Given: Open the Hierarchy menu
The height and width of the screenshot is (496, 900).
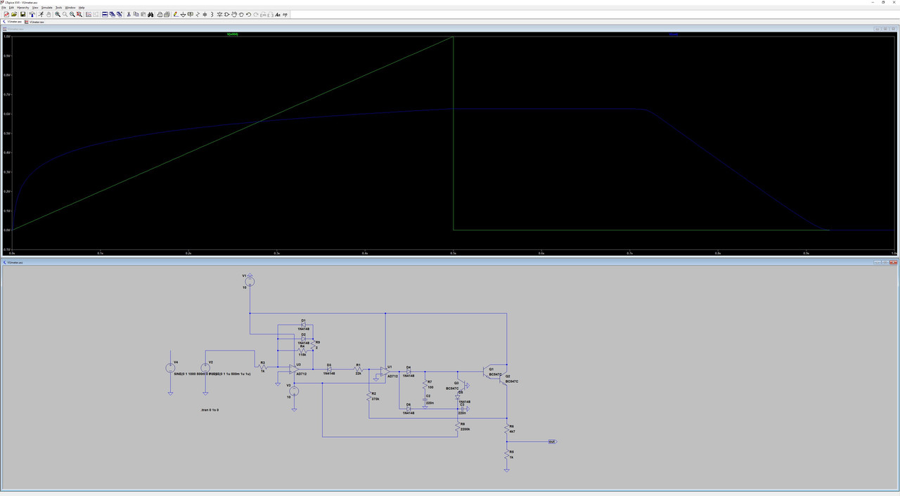Looking at the screenshot, I should click(x=23, y=7).
